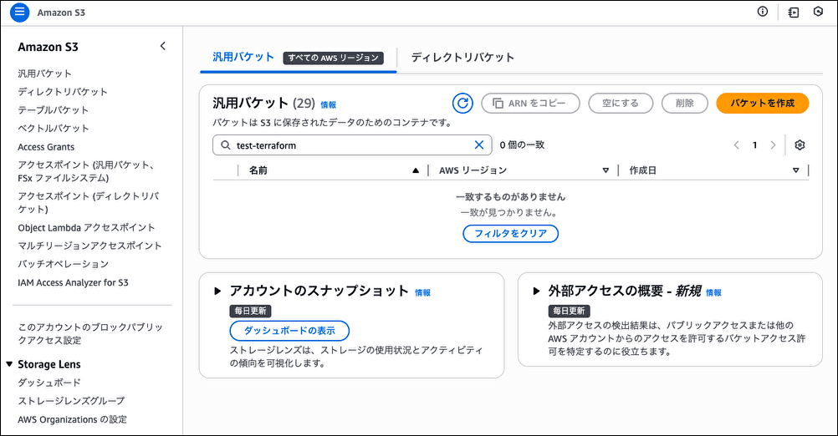Switch to ディレクトリバケット tab
This screenshot has width=838, height=436.
(x=462, y=57)
